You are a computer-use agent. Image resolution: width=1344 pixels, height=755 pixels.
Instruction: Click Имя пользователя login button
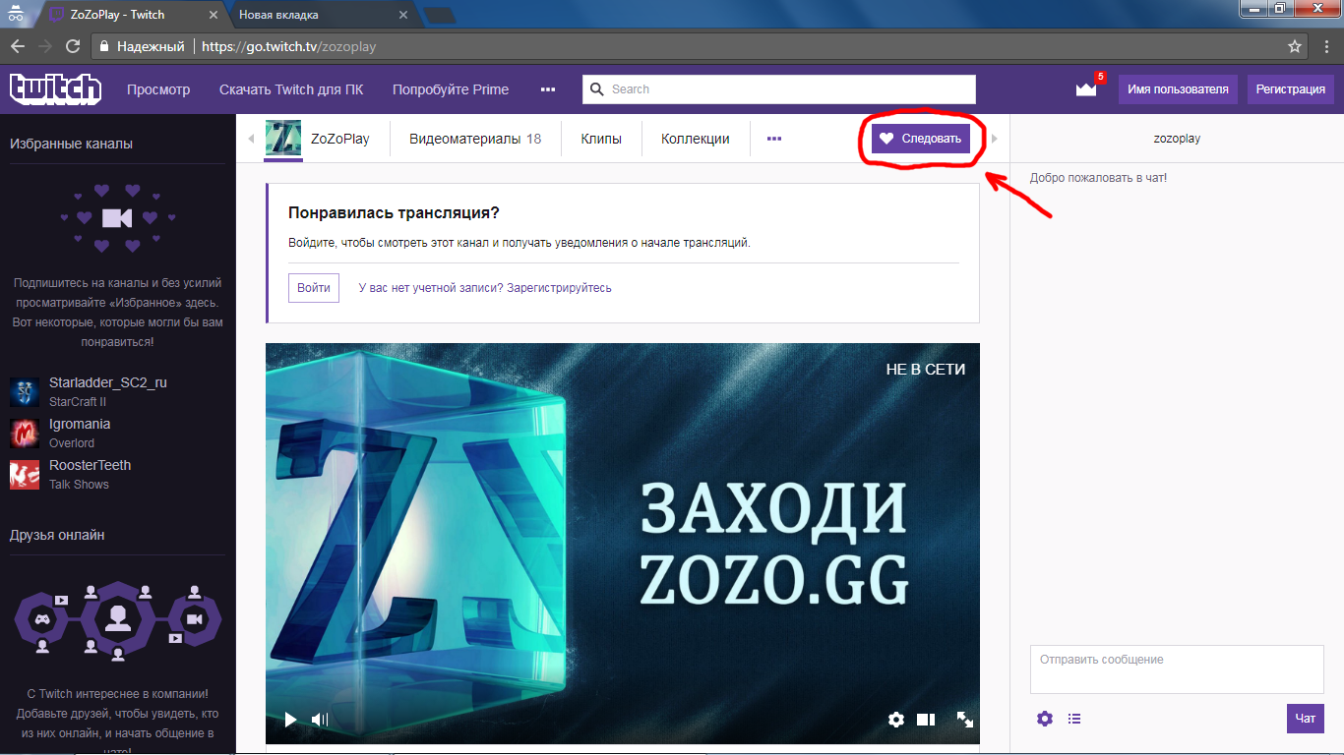[1178, 89]
